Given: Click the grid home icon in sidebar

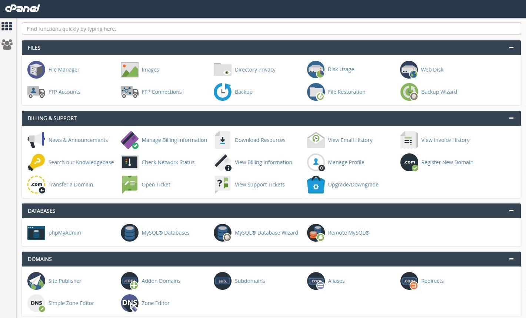Looking at the screenshot, I should [x=7, y=26].
